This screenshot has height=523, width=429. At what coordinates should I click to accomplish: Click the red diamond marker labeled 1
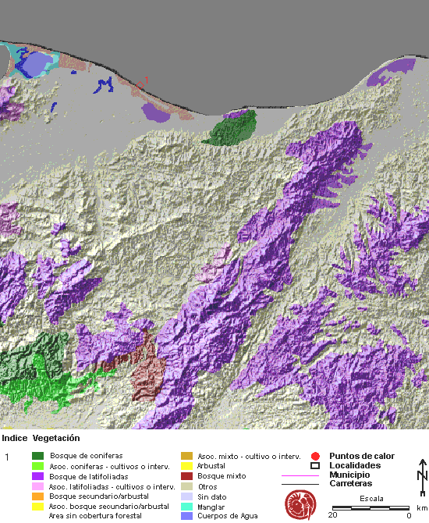(x=140, y=85)
